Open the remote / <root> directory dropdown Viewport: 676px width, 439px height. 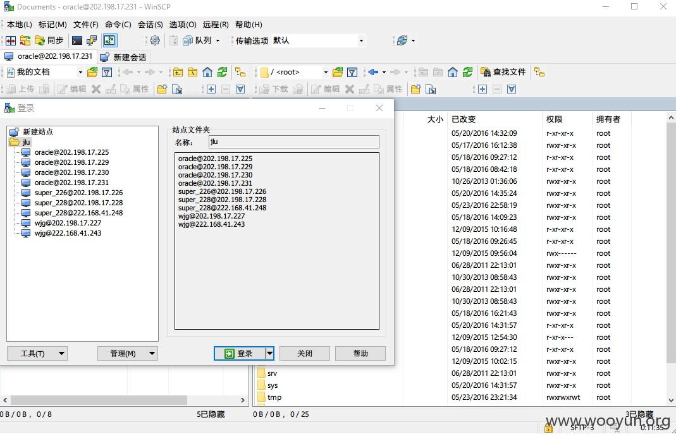click(326, 72)
